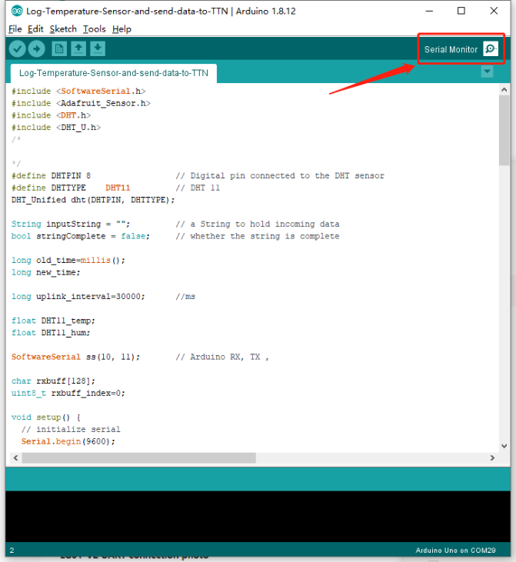Click the '// initialize serial' comment

click(71, 429)
